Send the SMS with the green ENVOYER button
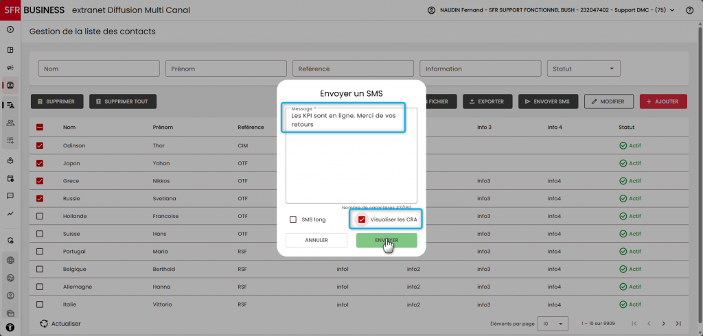703x336 pixels. (387, 240)
